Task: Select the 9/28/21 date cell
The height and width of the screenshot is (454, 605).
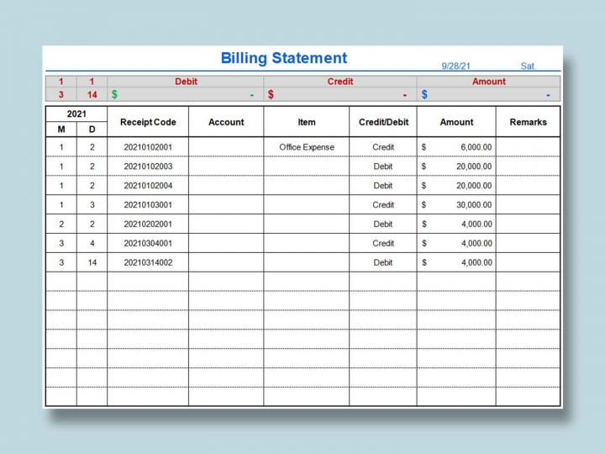Action: (x=455, y=66)
